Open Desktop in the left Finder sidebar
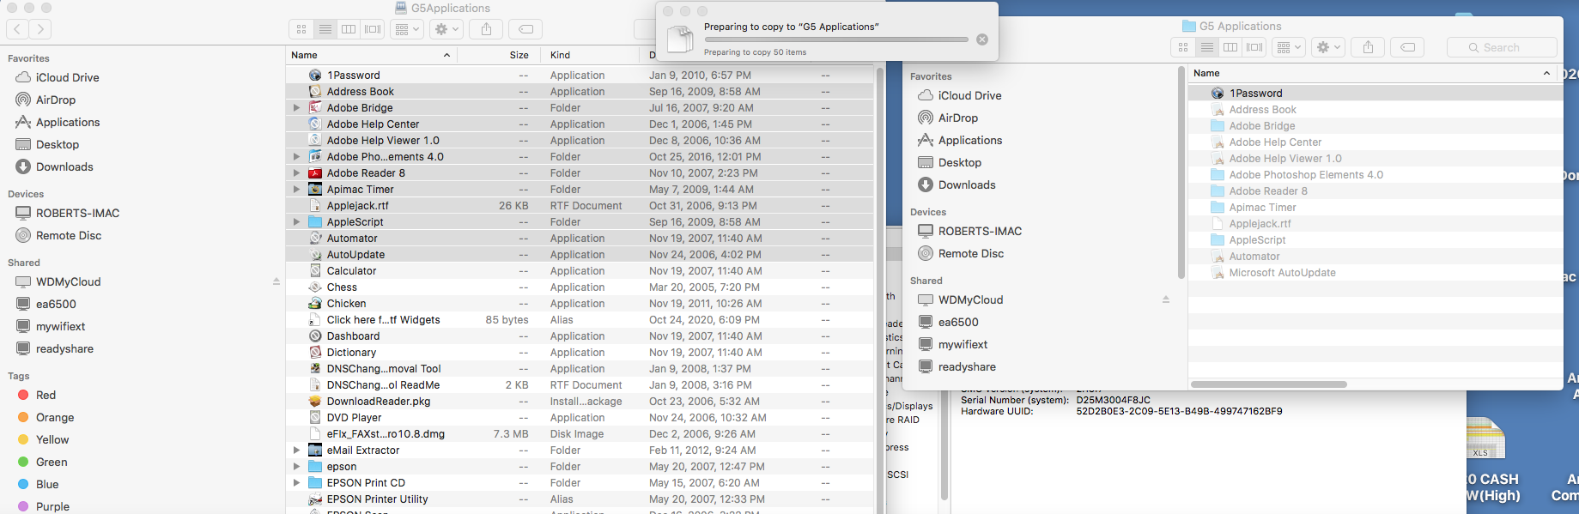1579x514 pixels. click(x=58, y=144)
